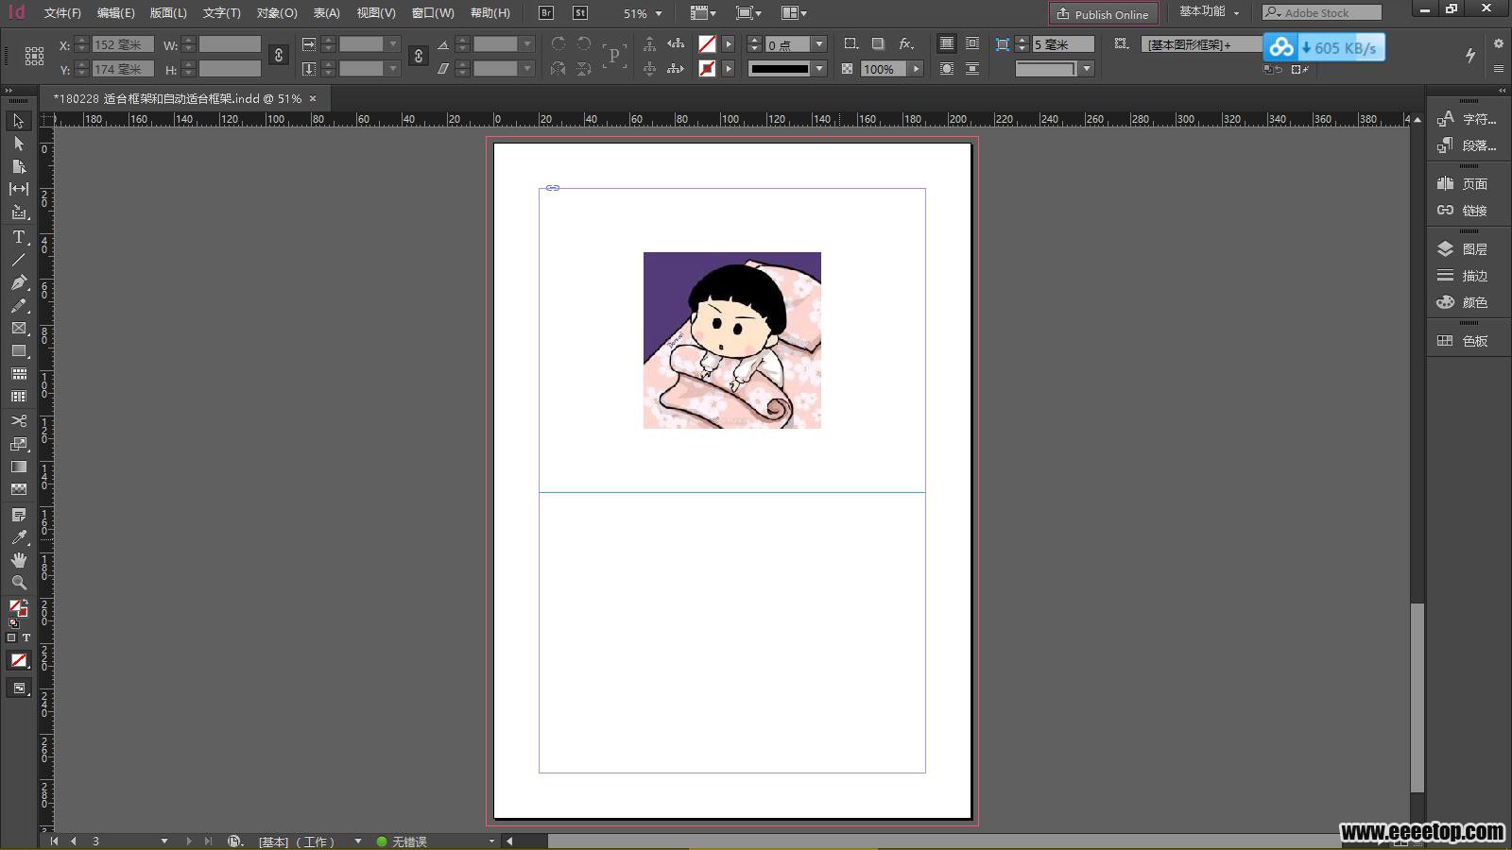1512x850 pixels.
Task: Click the fill color swatch in control bar
Action: pyautogui.click(x=707, y=44)
